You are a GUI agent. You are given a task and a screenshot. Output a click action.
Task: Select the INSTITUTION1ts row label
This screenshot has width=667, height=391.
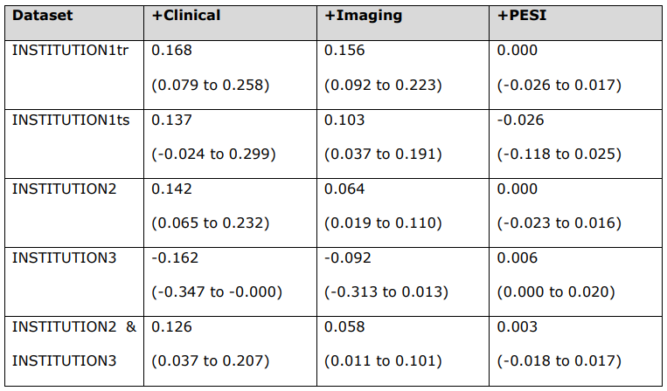pos(69,120)
